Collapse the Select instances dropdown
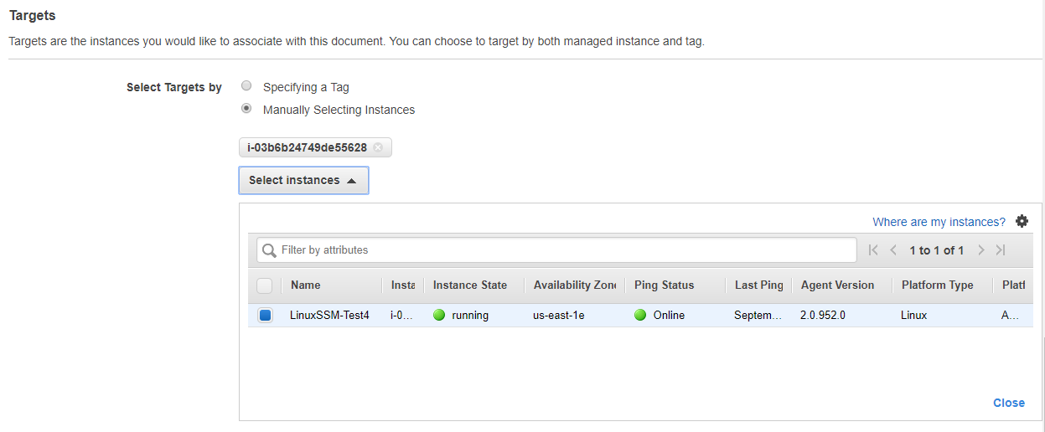 click(303, 180)
